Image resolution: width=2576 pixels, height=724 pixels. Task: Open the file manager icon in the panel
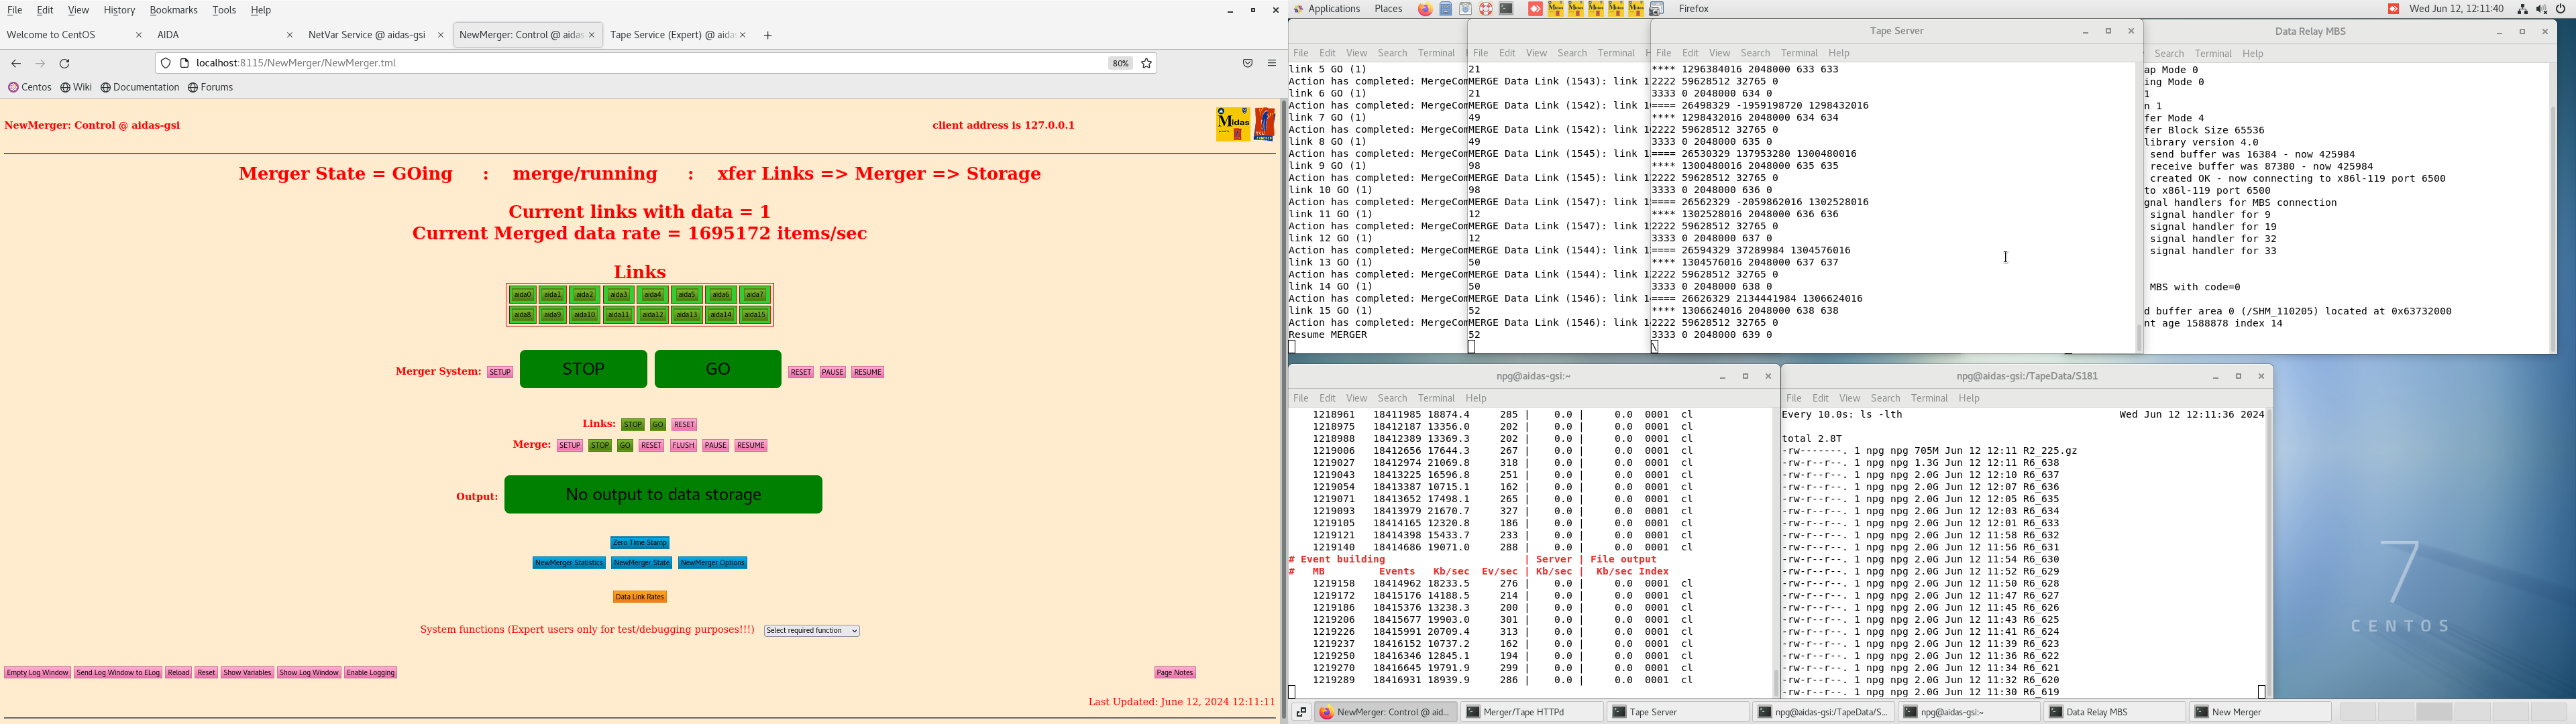pos(1446,9)
